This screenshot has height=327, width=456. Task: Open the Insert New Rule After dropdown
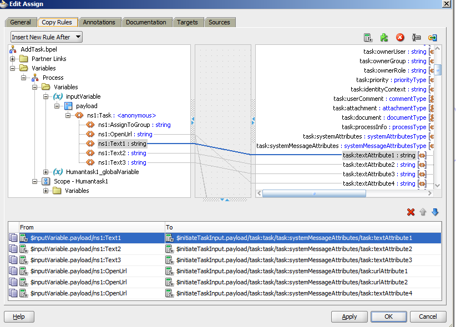[47, 37]
